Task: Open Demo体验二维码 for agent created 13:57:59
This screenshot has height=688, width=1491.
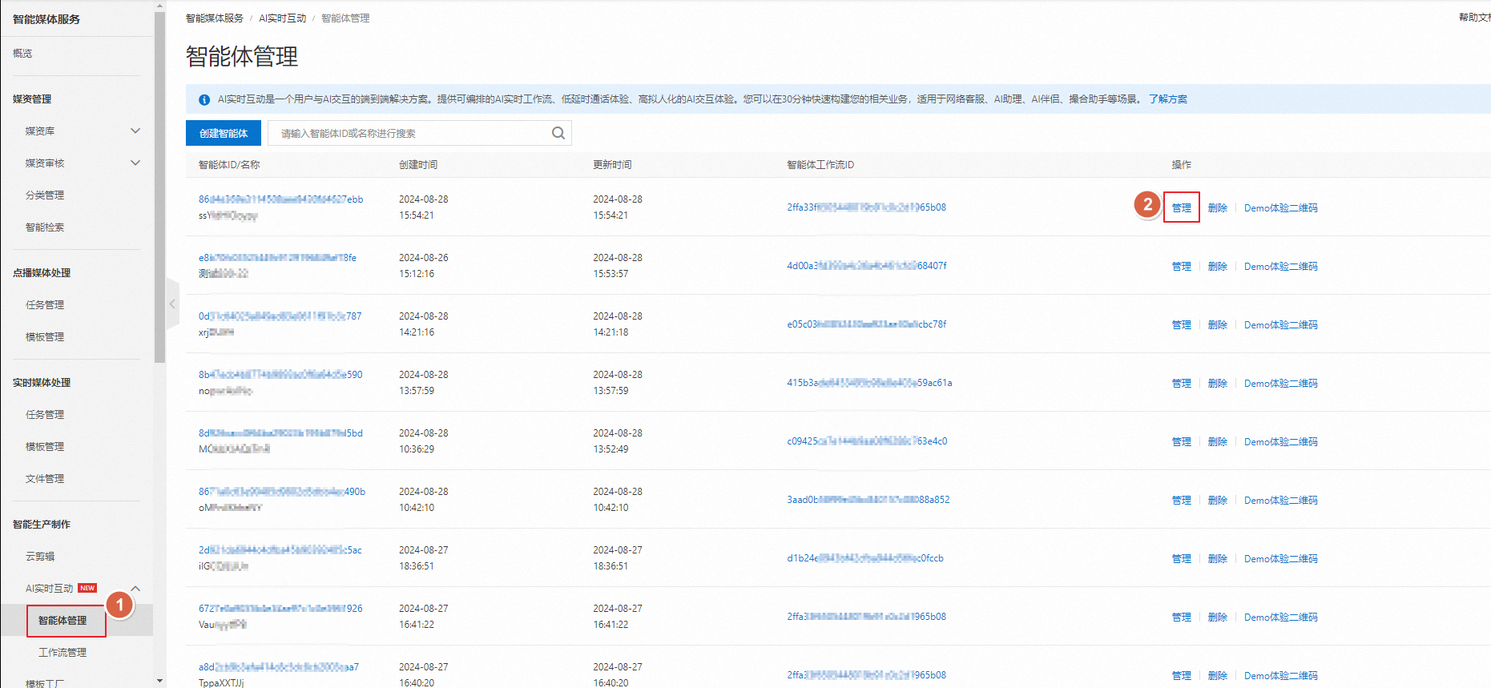Action: click(x=1281, y=383)
